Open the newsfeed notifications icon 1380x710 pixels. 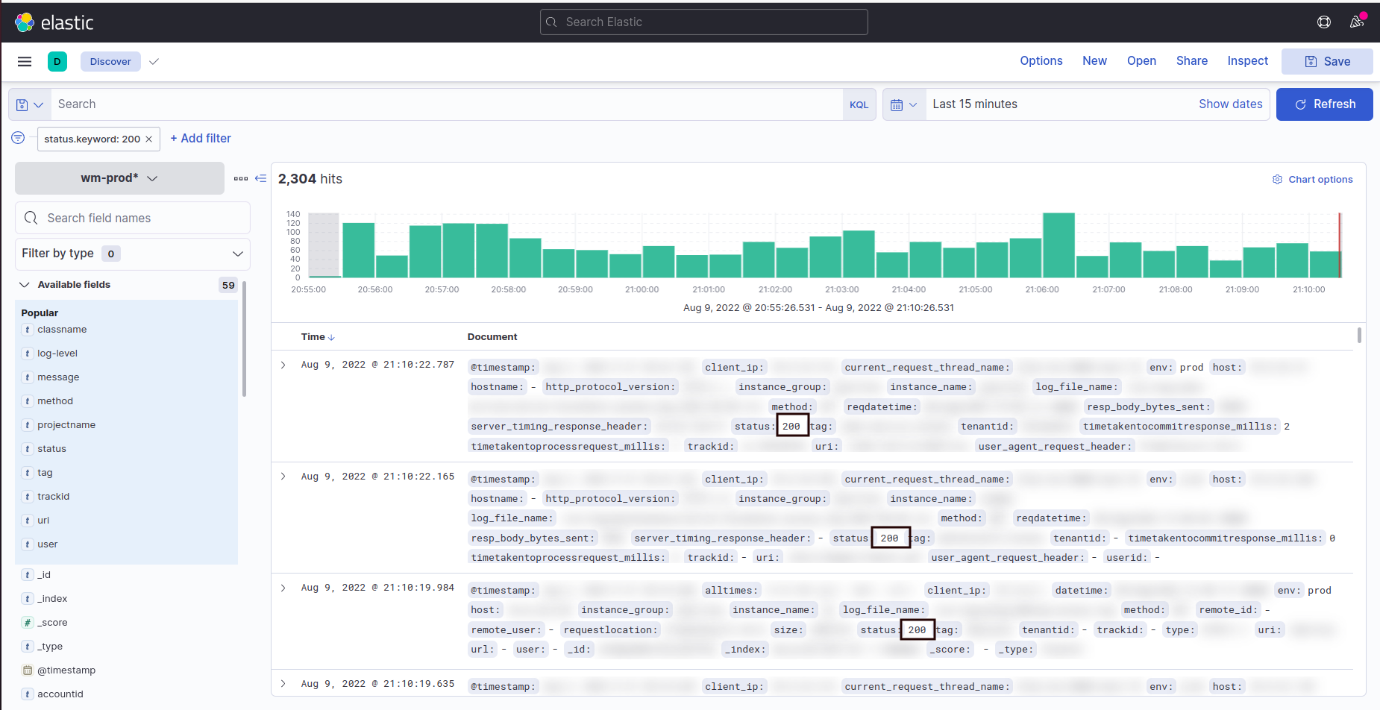tap(1357, 22)
